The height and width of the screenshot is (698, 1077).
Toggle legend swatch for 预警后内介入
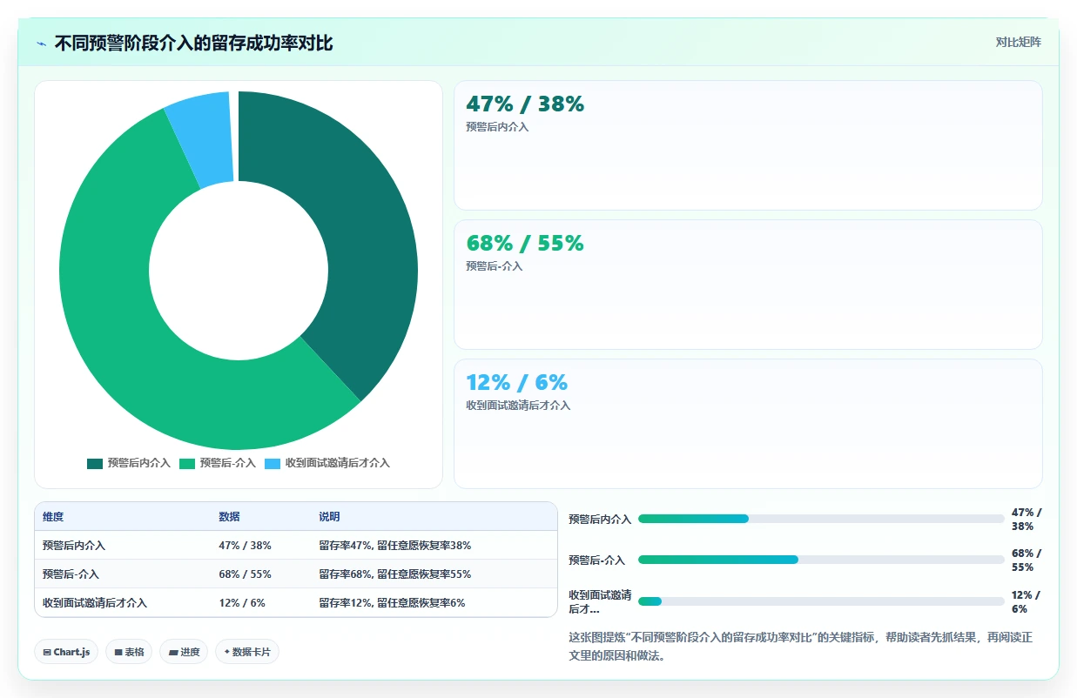pos(95,463)
